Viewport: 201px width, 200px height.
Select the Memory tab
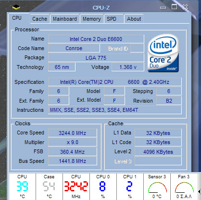tap(92, 19)
